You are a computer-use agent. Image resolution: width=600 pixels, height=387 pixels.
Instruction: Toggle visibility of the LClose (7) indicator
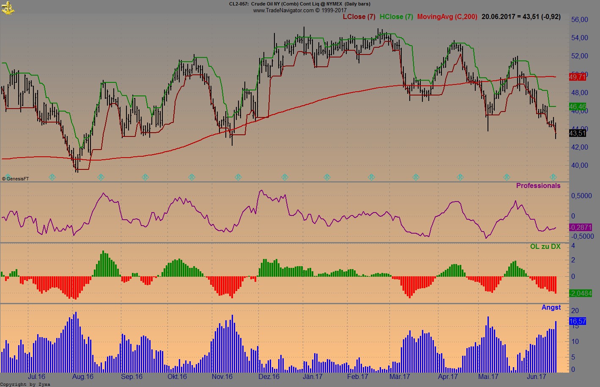coord(356,17)
